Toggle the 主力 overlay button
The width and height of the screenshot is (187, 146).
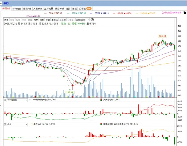coord(24,20)
